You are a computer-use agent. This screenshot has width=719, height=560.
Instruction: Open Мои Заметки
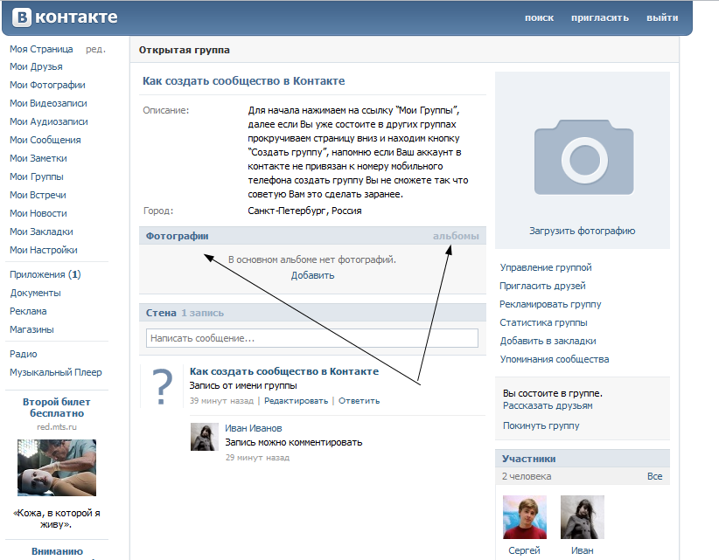pyautogui.click(x=38, y=158)
